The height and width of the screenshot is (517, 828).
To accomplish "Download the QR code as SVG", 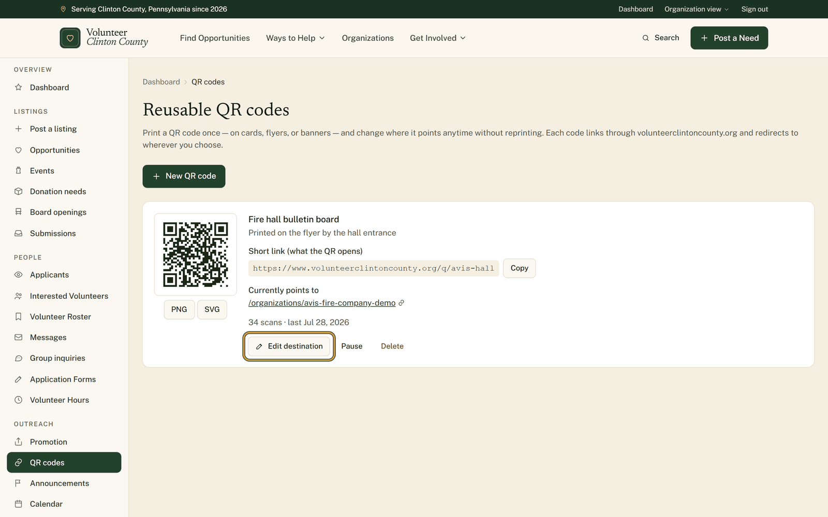I will [212, 309].
